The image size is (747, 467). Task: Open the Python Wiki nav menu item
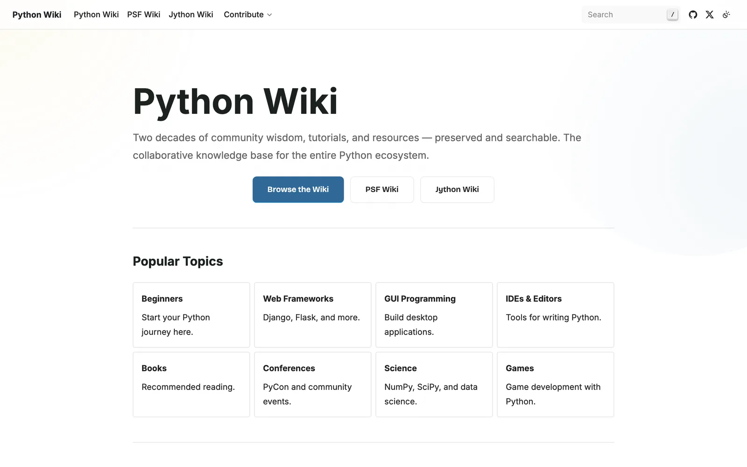pyautogui.click(x=96, y=14)
